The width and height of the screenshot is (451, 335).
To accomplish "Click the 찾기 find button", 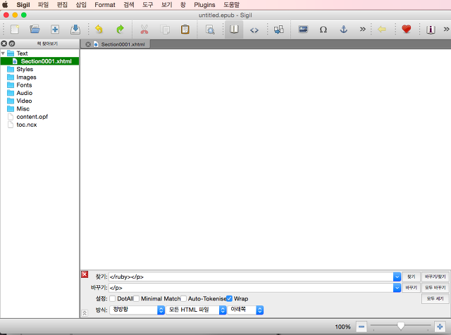I will click(412, 277).
